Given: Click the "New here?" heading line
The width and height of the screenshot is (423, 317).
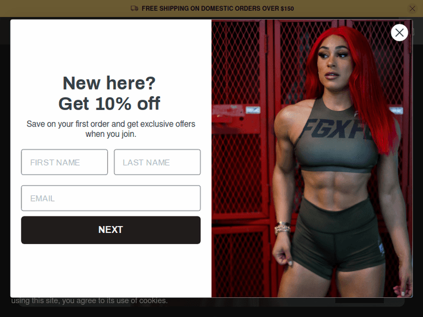Looking at the screenshot, I should point(109,83).
